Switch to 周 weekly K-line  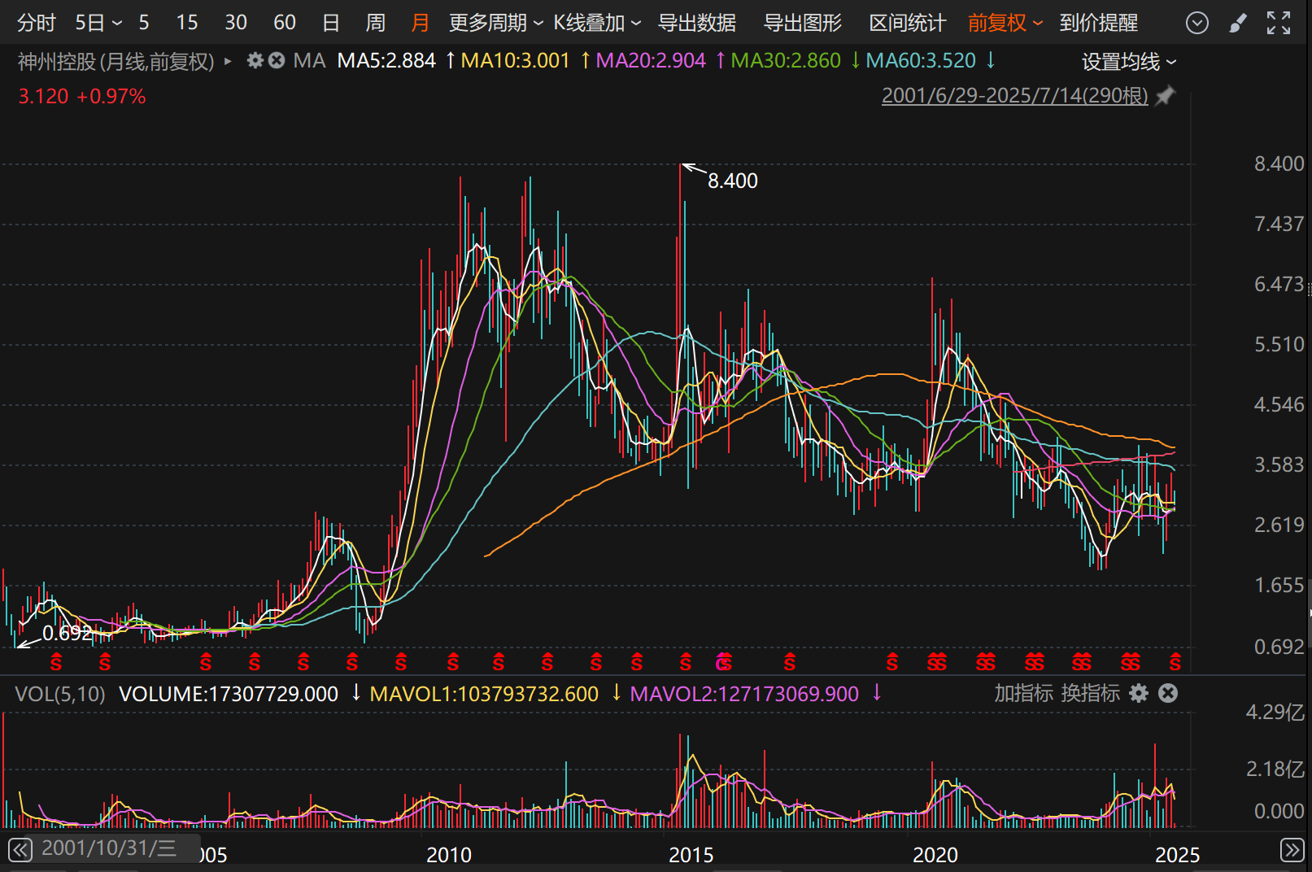pyautogui.click(x=375, y=23)
